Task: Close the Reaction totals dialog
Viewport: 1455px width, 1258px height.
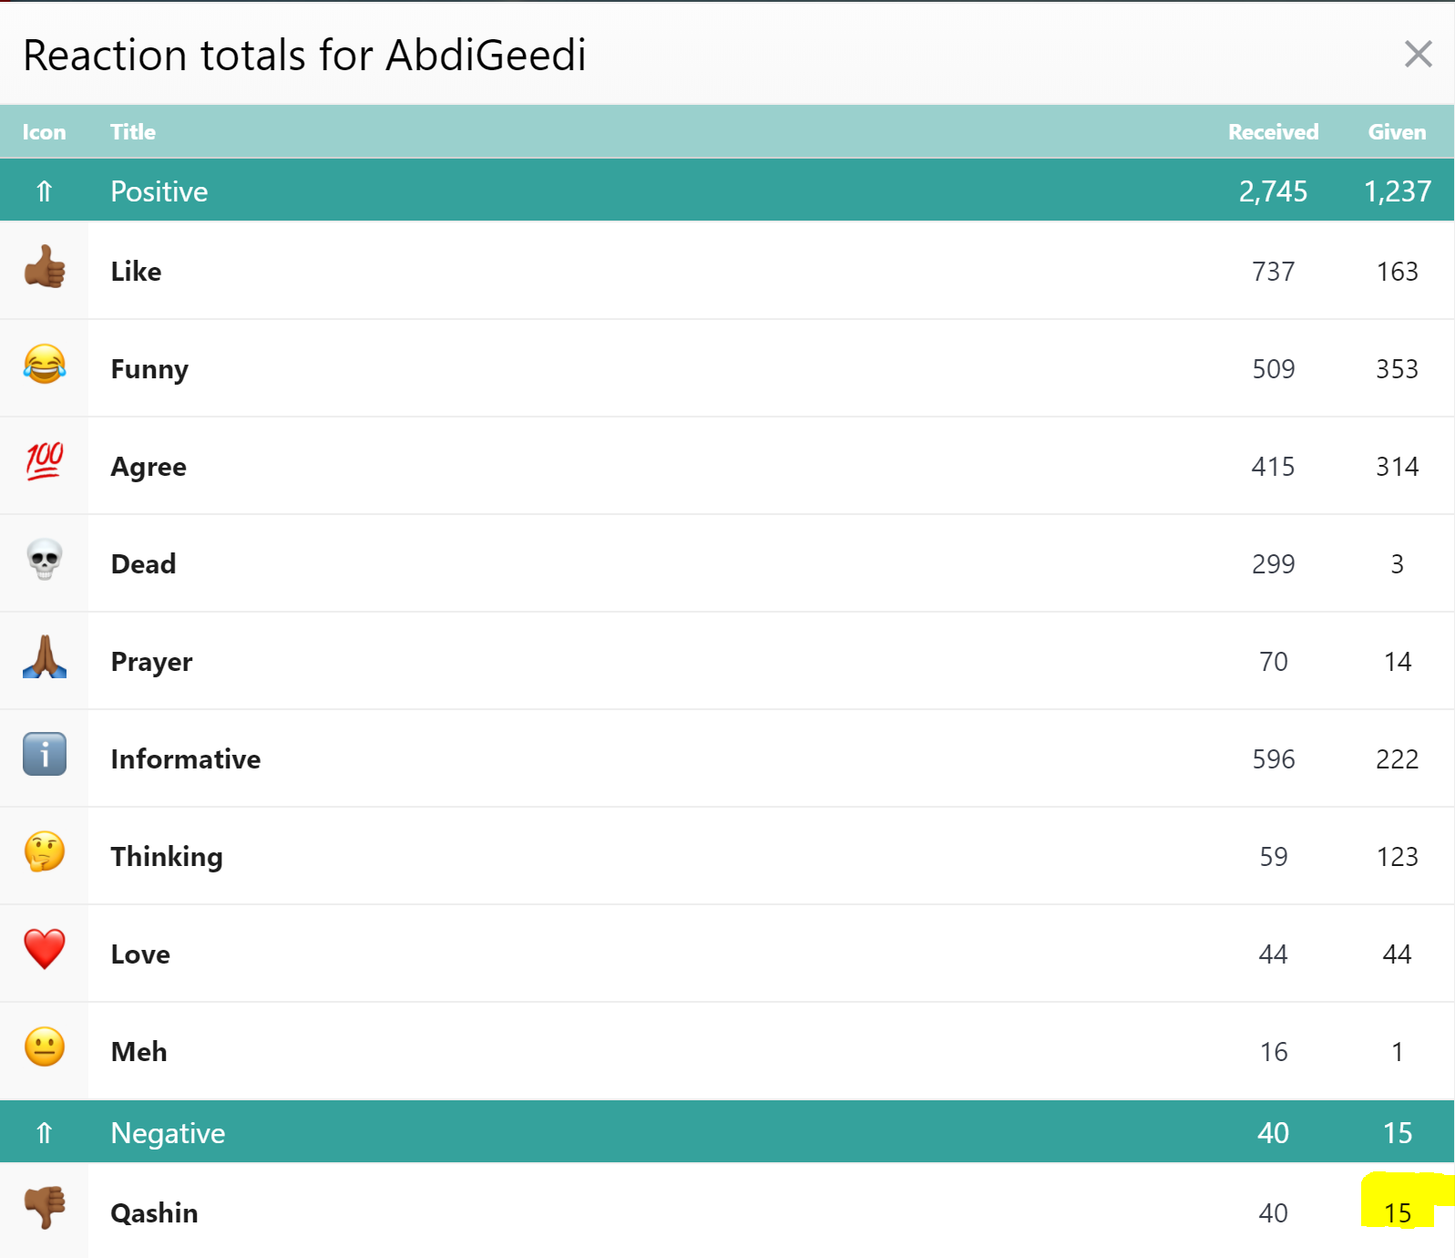Action: pyautogui.click(x=1419, y=54)
